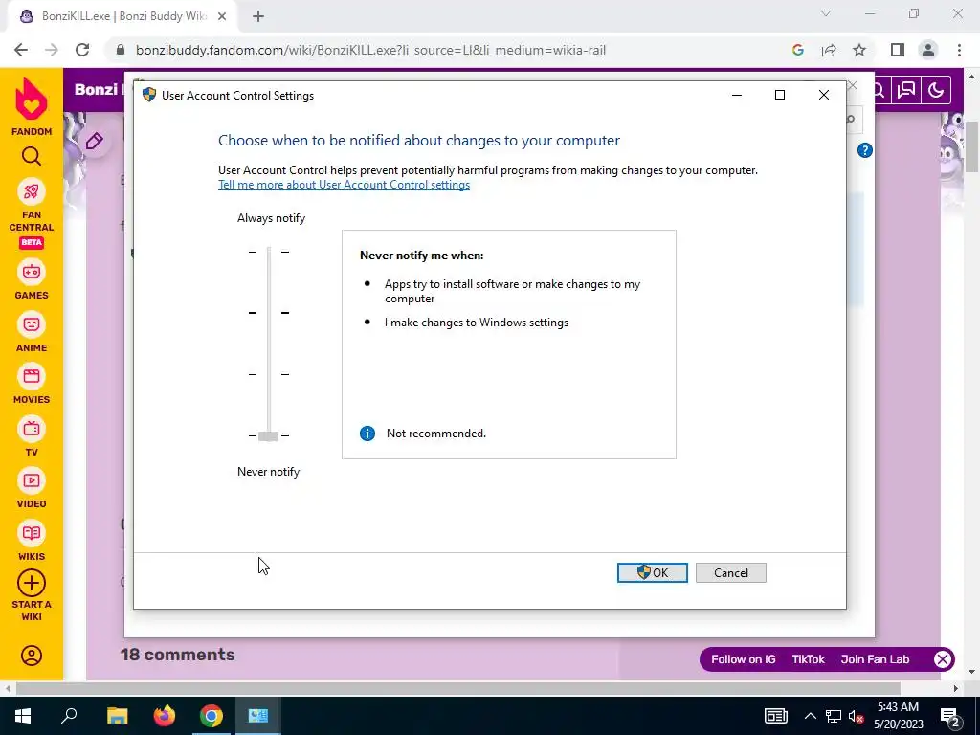Click OK in User Account Control Settings
The image size is (980, 735).
click(652, 572)
